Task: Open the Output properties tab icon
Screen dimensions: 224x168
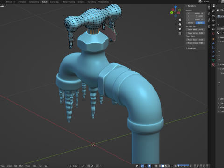Action: 213,21
